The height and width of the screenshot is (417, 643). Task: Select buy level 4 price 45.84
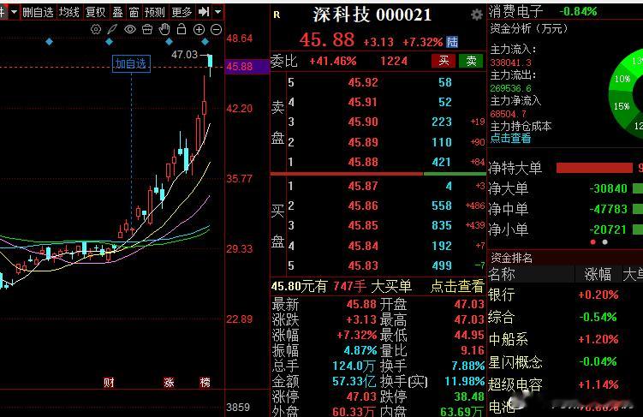(x=363, y=246)
